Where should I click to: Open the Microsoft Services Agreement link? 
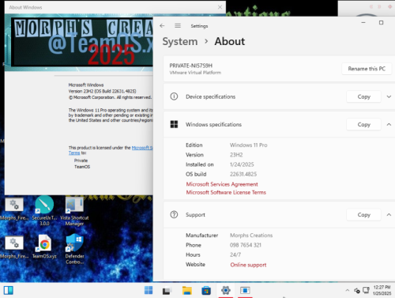coord(222,184)
